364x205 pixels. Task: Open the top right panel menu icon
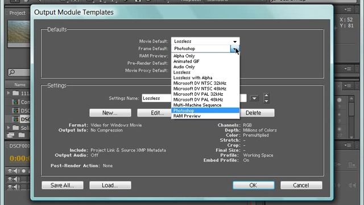tap(348, 10)
